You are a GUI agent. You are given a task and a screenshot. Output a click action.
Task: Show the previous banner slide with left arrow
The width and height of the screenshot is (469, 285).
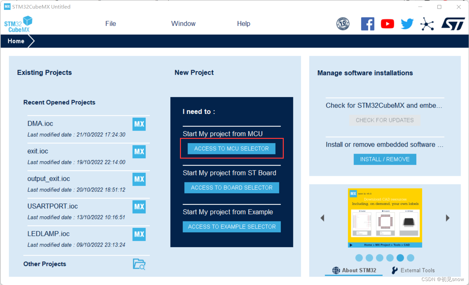coord(322,218)
